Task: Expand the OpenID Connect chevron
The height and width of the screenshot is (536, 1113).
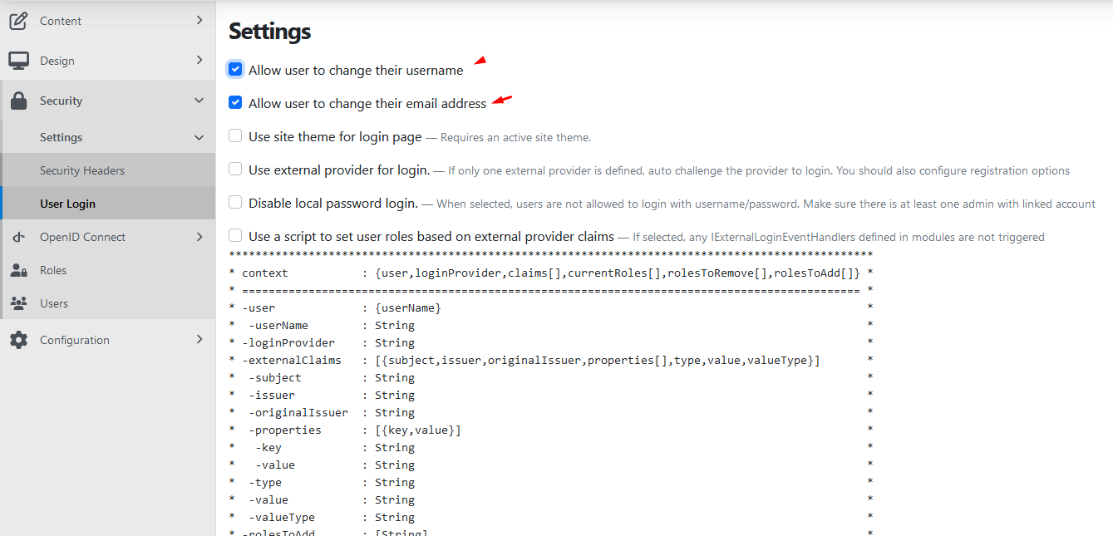Action: tap(199, 237)
